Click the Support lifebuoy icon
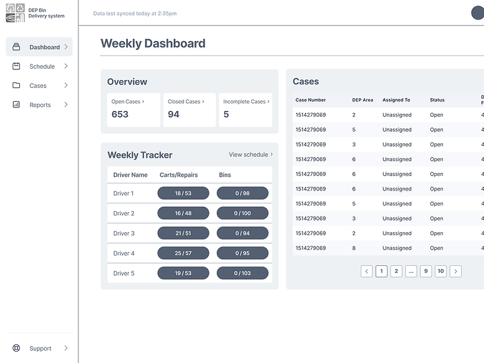Viewport: 484px width, 363px height. click(16, 349)
